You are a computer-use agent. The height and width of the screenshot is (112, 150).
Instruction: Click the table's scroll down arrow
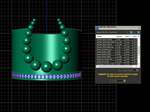click(139, 64)
